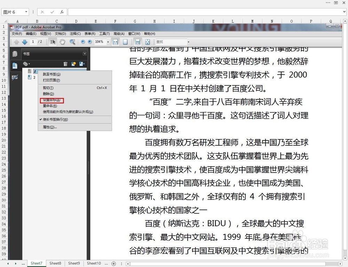Open Ribbon Display Options at top right
348x267 pixels.
coord(336,3)
